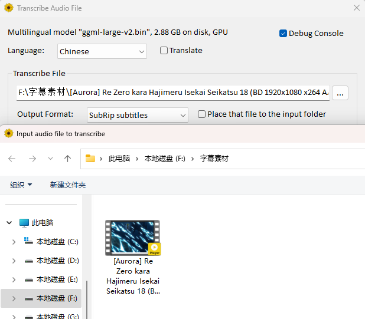Select 本地磁盘 (F:) in the address bar breadcrumb

tap(165, 159)
